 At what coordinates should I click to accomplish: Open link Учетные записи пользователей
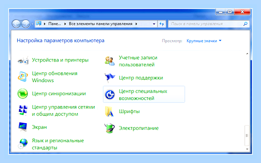click(x=138, y=61)
